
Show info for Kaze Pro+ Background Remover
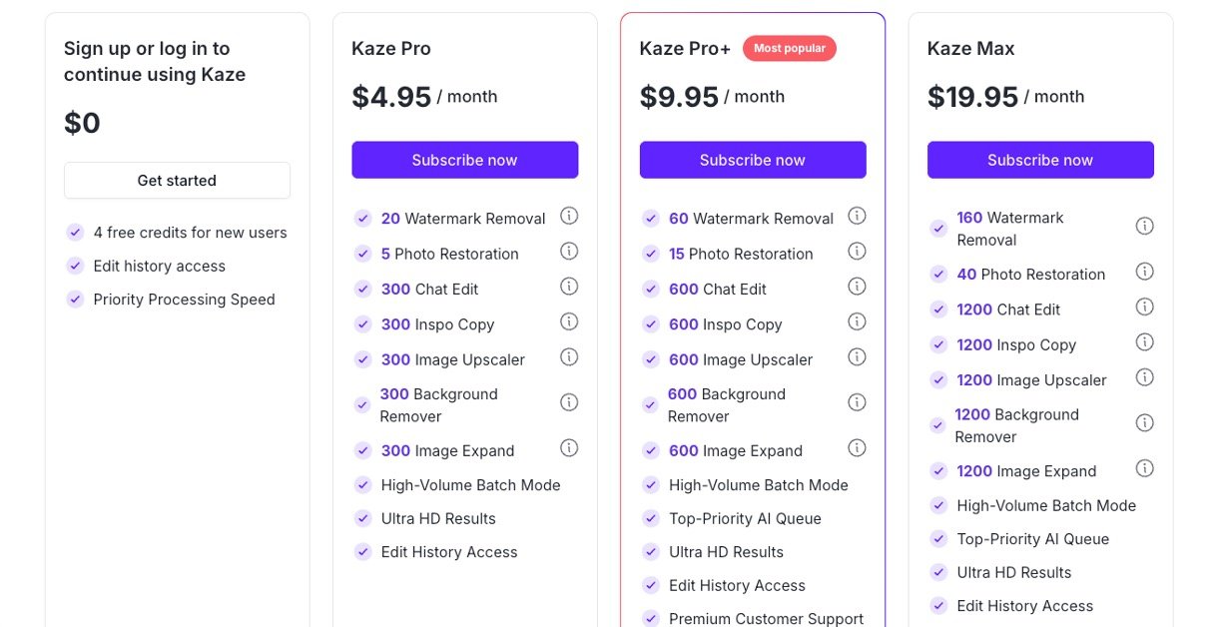tap(857, 402)
